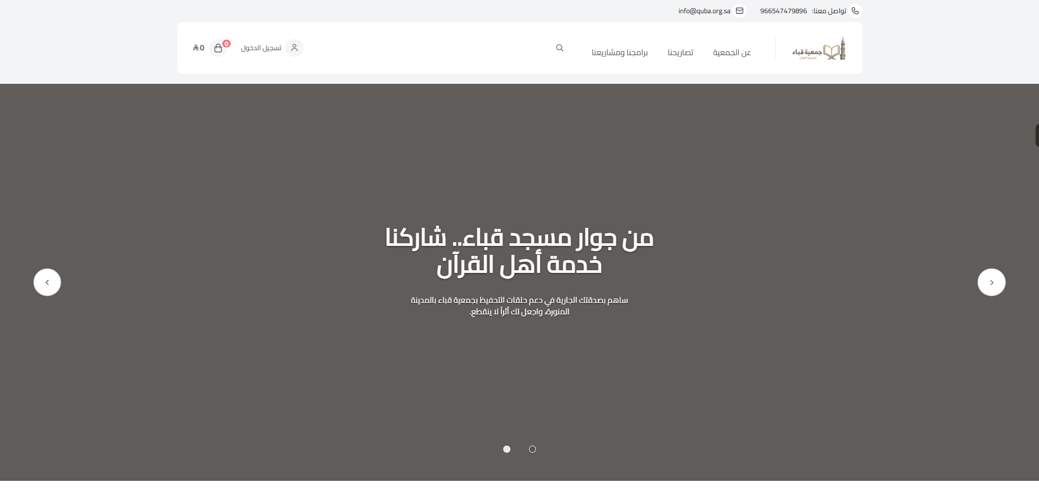Open the تصاريحنا menu item

click(x=680, y=52)
